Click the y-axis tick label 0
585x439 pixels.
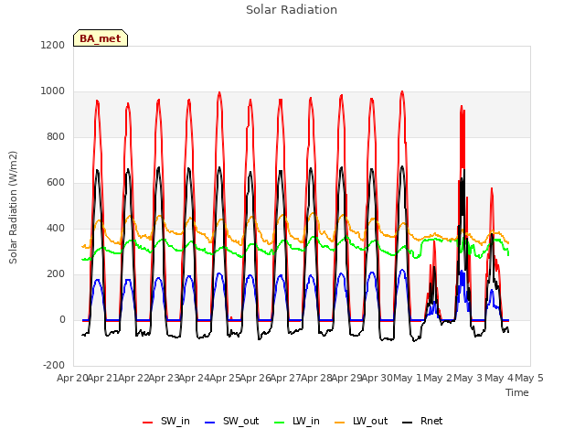click(62, 319)
